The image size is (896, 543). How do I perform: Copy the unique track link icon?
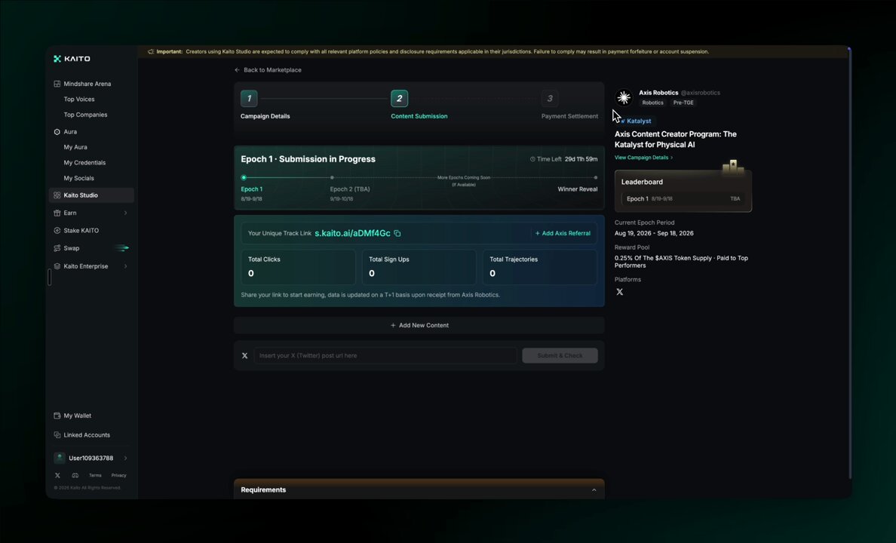397,233
